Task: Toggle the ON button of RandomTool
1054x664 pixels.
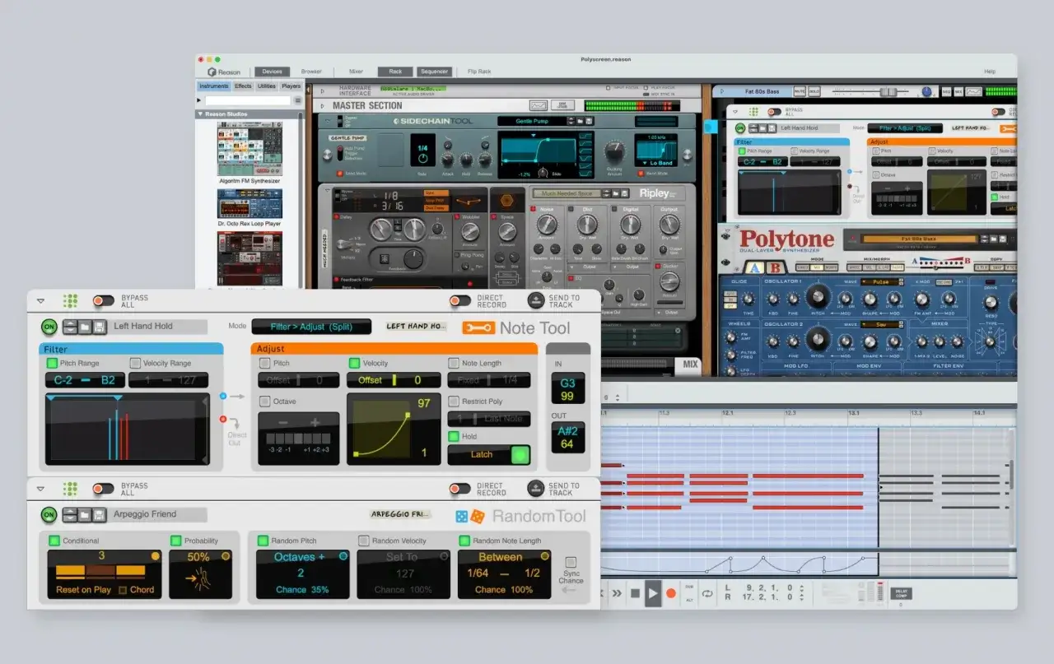Action: [49, 515]
